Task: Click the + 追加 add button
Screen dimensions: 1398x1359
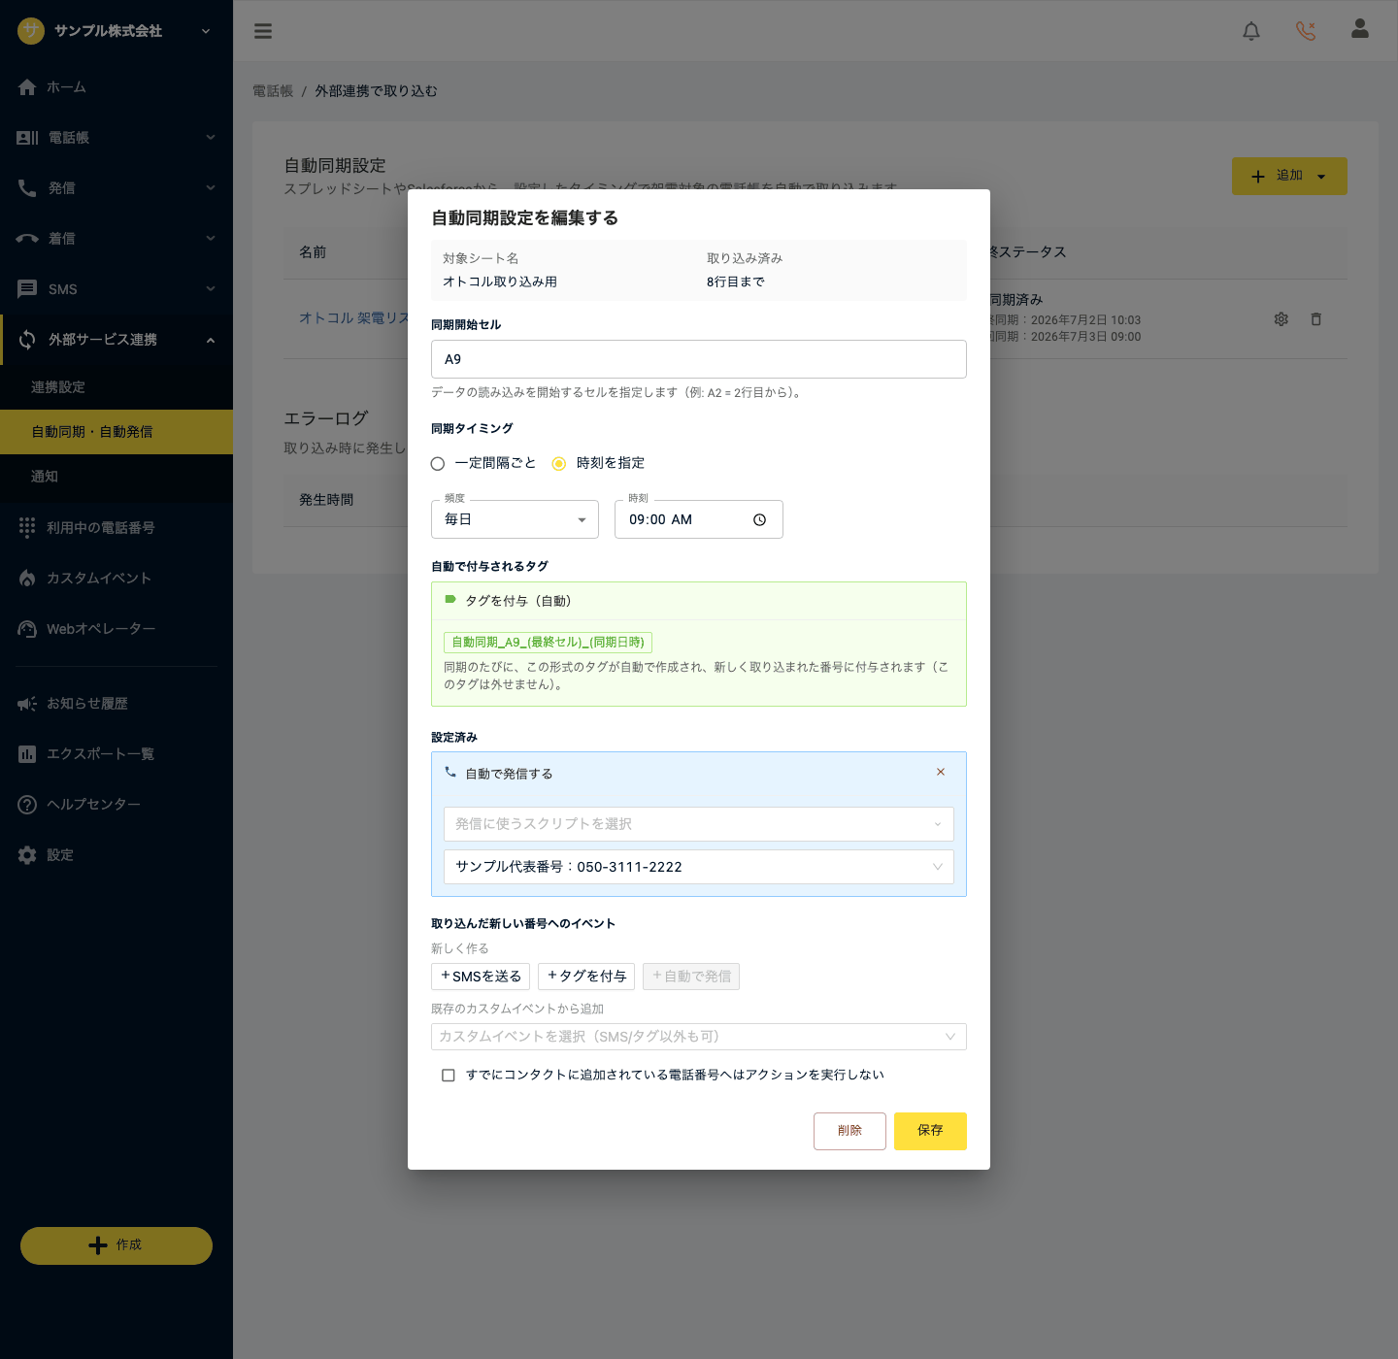Action: 1289,177
